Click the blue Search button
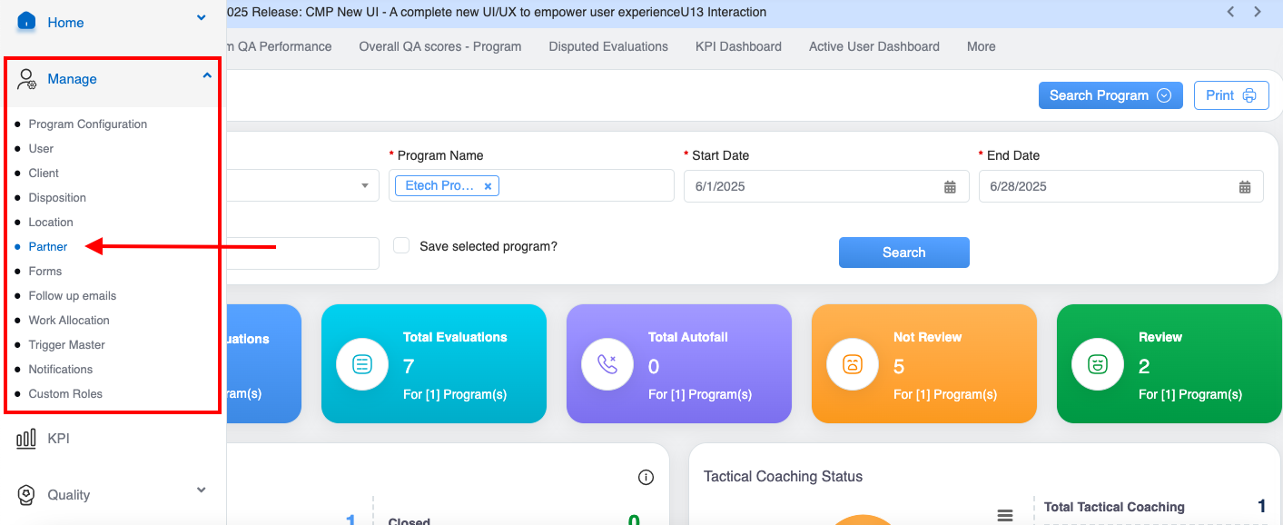The image size is (1283, 525). 903,253
